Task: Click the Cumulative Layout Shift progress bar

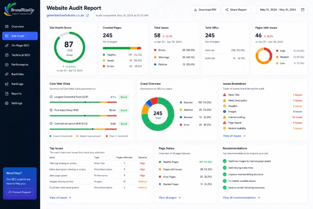Action: (x=83, y=129)
